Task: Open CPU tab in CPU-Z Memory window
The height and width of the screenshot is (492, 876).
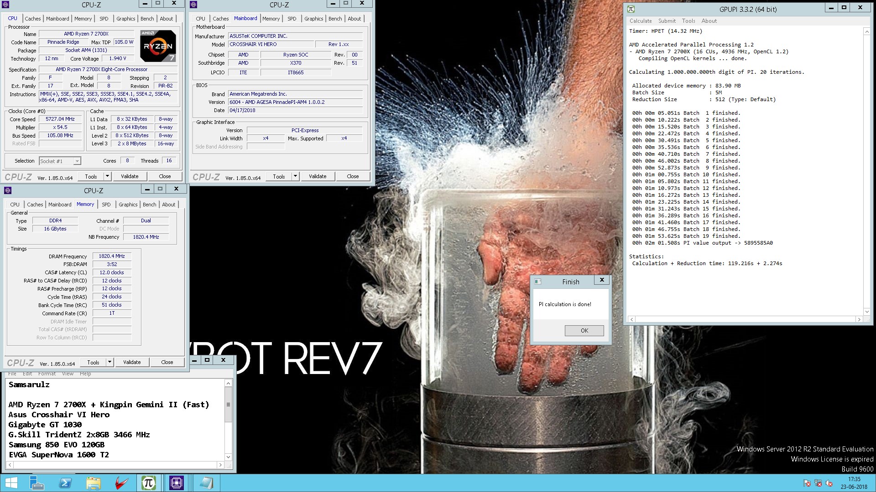Action: click(15, 205)
